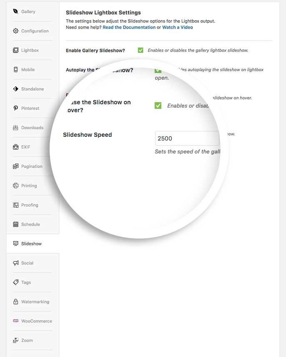Switch to the Lightbox tab
The width and height of the screenshot is (286, 357).
30,50
